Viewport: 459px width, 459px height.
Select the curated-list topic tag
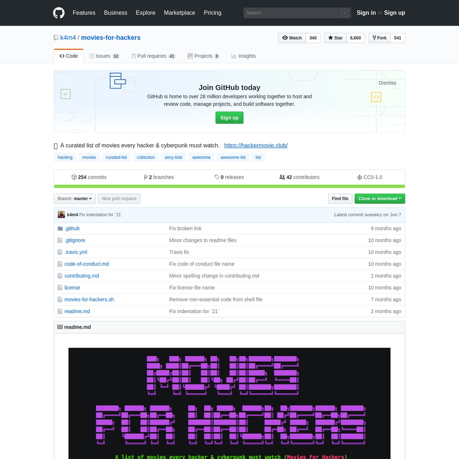point(116,157)
